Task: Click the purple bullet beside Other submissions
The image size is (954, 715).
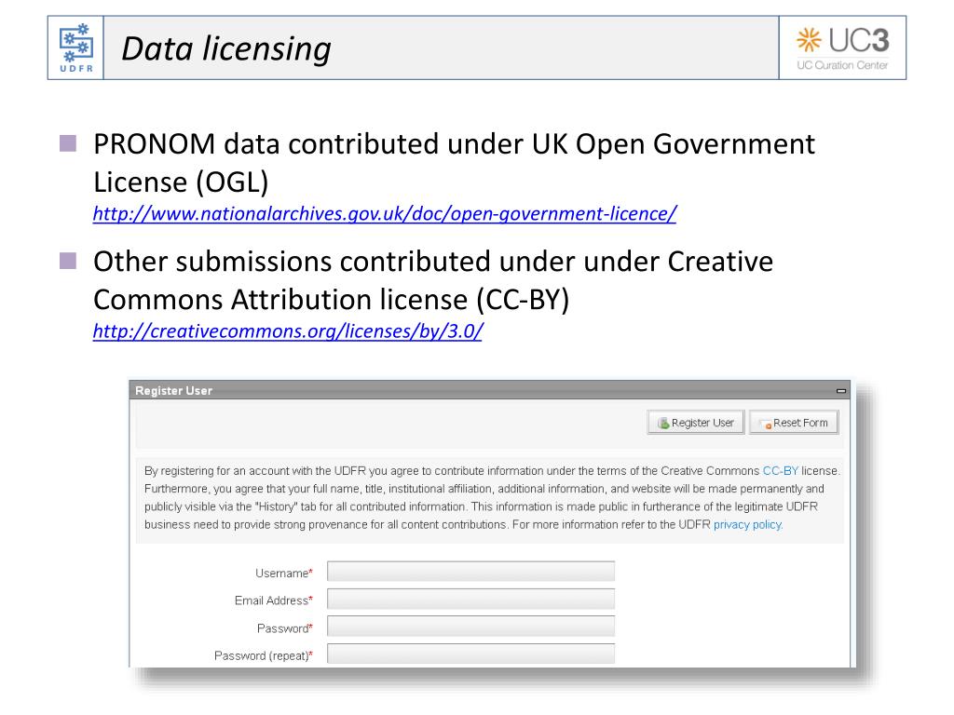Action: click(68, 261)
